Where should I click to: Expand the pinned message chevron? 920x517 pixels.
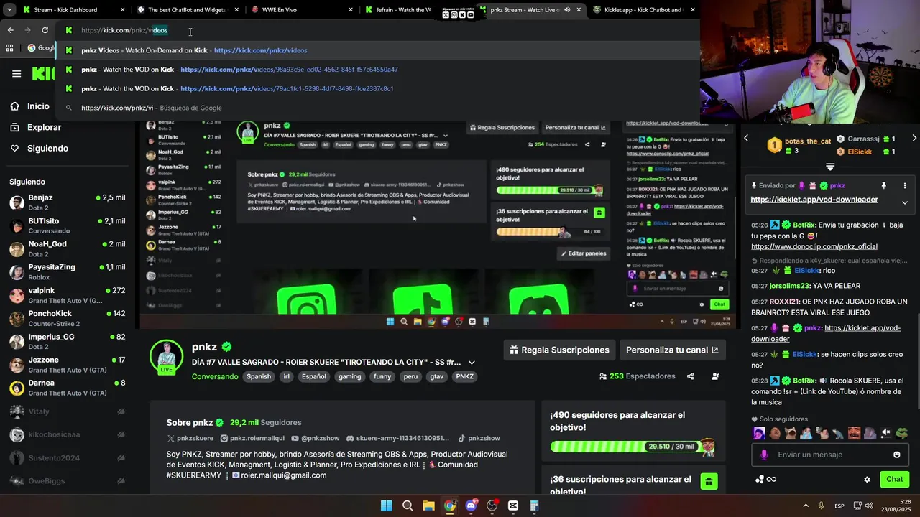(905, 202)
